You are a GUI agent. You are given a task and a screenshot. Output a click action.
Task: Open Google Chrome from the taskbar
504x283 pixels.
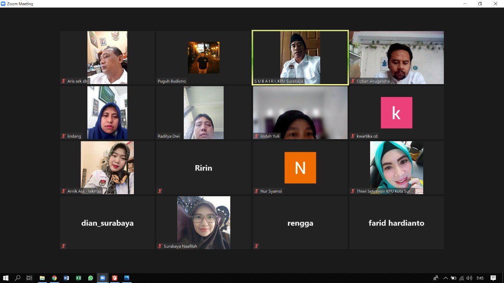point(54,278)
